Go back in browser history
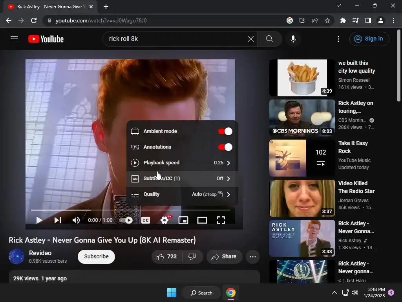402x302 pixels. click(9, 20)
